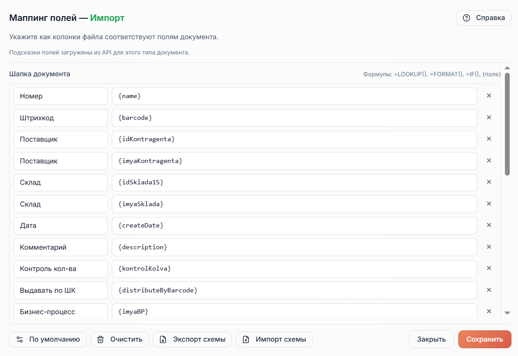Click the vertical scrollbar thumb
This screenshot has width=518, height=356.
pyautogui.click(x=508, y=124)
